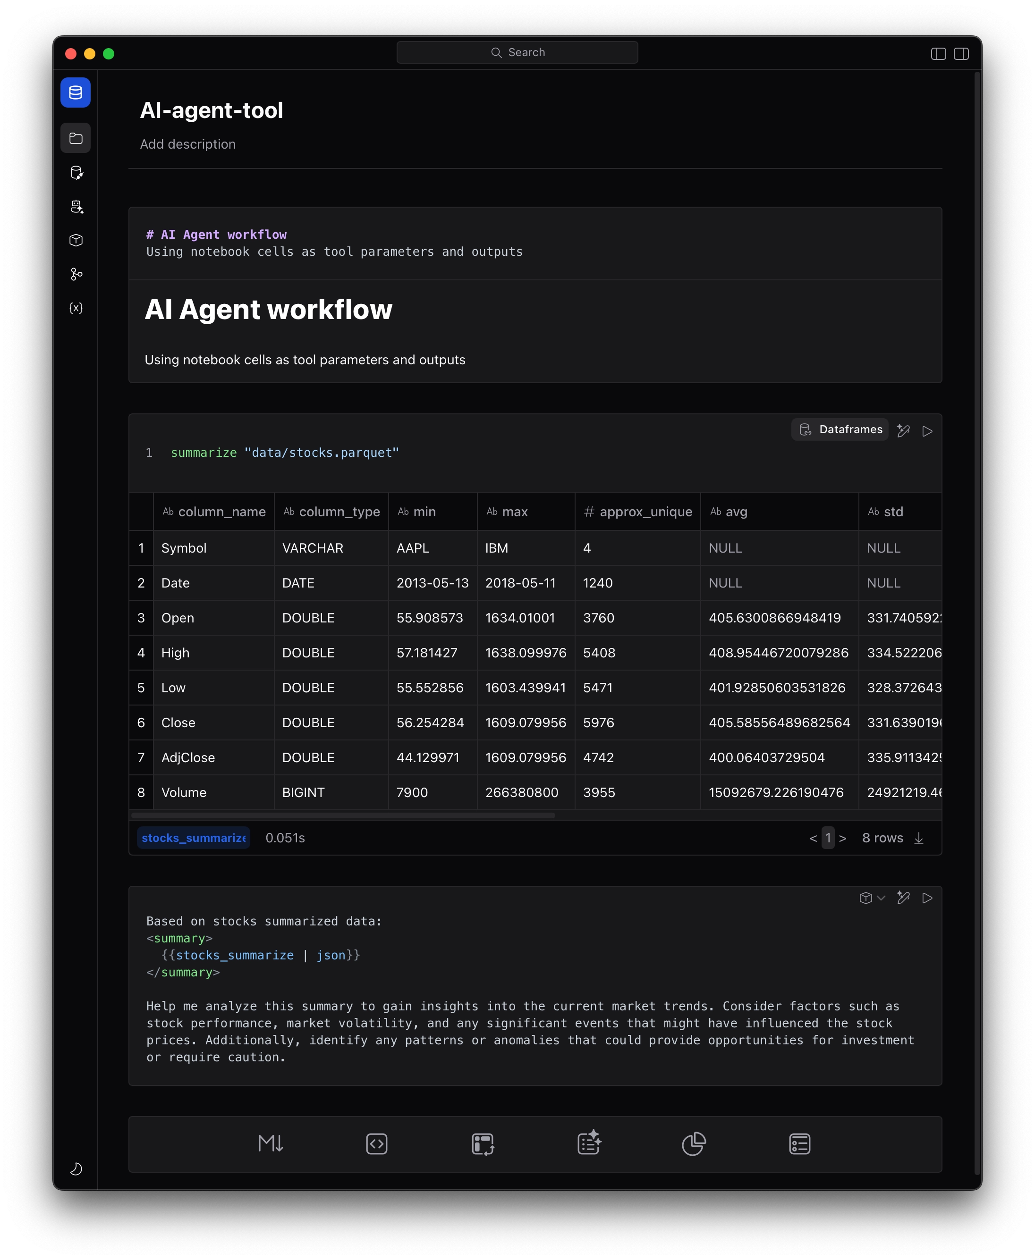Viewport: 1035px width, 1260px height.
Task: Add a chart cell from bottom toolbar
Action: 693,1144
